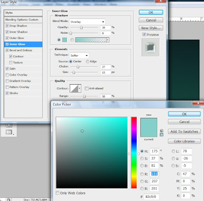
Task: Click Cancel in Layer Style dialog
Action: coord(151,20)
